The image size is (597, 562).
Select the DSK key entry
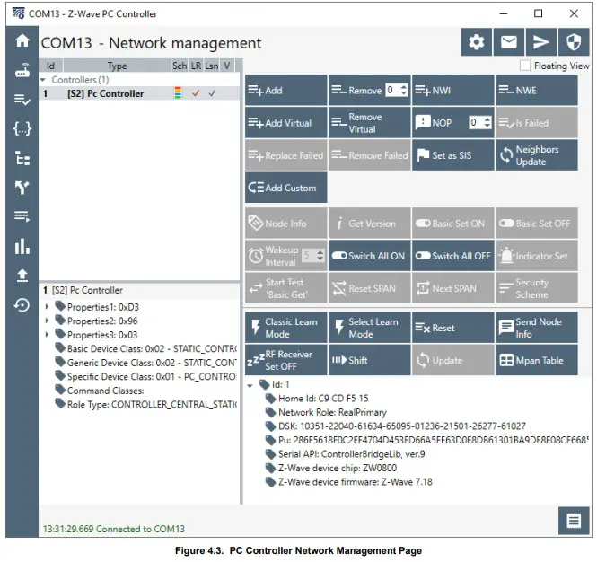pyautogui.click(x=401, y=426)
